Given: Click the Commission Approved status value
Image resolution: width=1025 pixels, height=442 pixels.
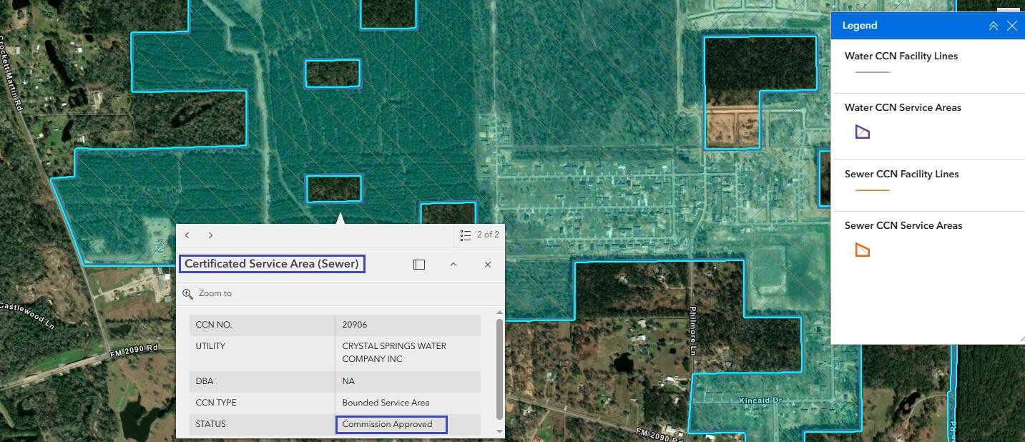Looking at the screenshot, I should [x=387, y=424].
